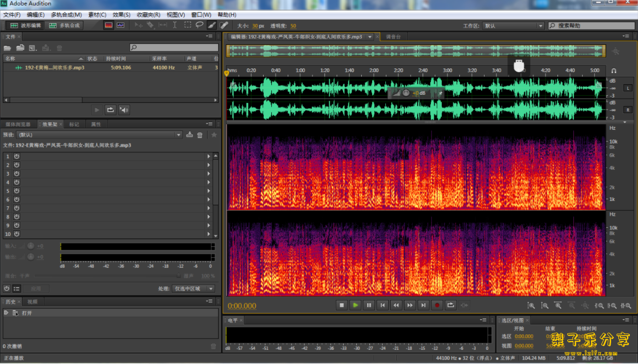Sort file list by 持续时间 column
The width and height of the screenshot is (638, 364).
[x=116, y=59]
